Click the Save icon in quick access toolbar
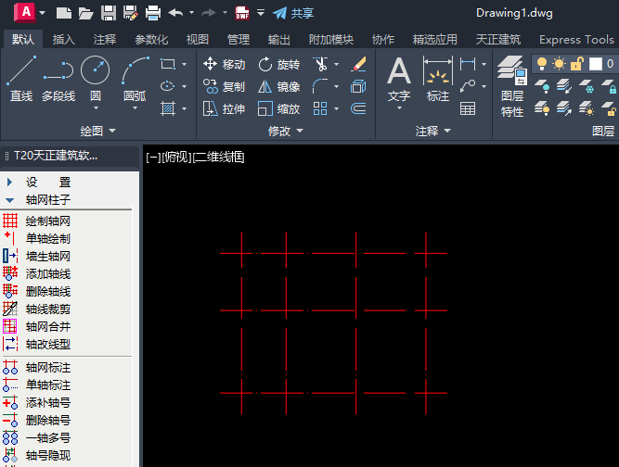Screen dimensions: 619x467 pos(109,13)
